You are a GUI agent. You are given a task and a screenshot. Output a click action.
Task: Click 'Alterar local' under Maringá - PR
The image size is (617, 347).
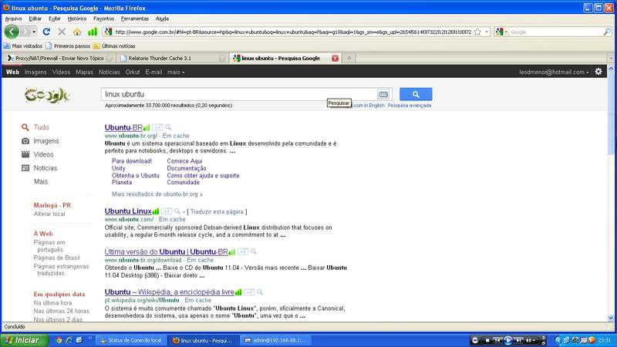pos(49,214)
